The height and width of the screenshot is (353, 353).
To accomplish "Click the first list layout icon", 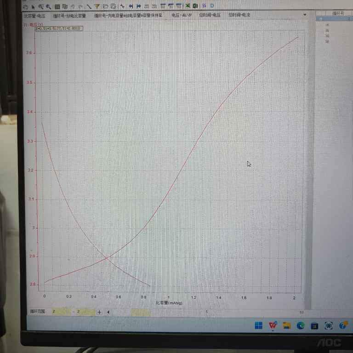I will [x=163, y=6].
